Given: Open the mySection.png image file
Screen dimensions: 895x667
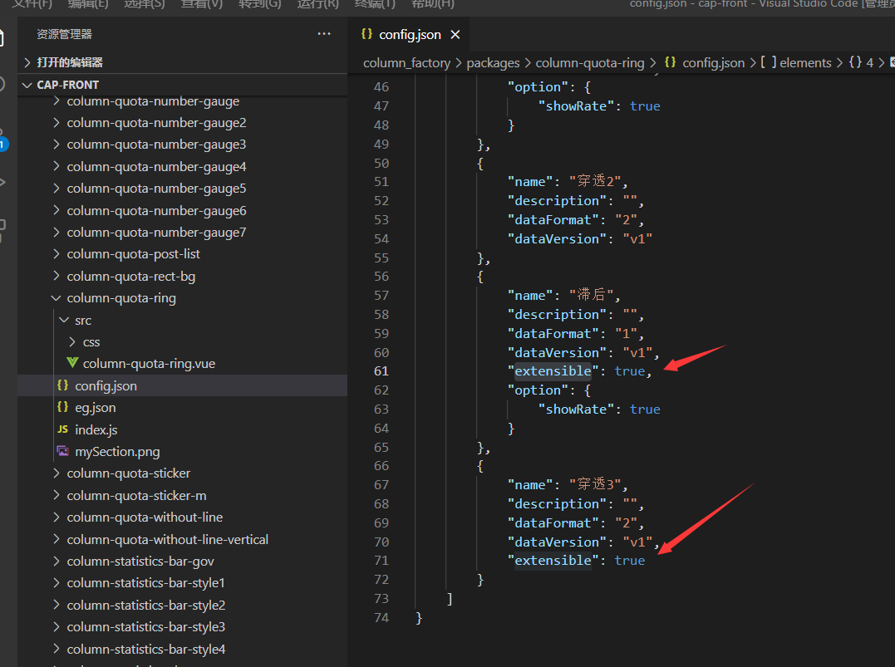Looking at the screenshot, I should (117, 452).
